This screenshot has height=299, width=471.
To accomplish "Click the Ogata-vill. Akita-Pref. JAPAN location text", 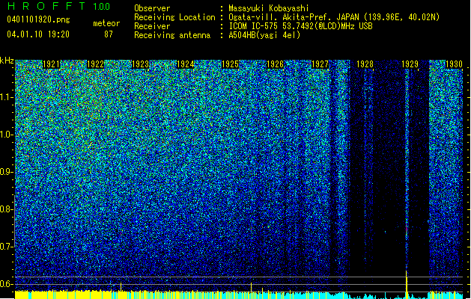I will tap(334, 17).
